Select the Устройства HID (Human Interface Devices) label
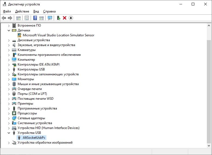 pos(49,128)
